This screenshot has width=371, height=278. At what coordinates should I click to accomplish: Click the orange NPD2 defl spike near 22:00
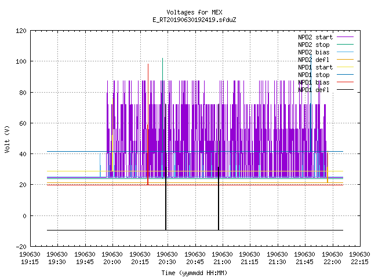click(328, 167)
